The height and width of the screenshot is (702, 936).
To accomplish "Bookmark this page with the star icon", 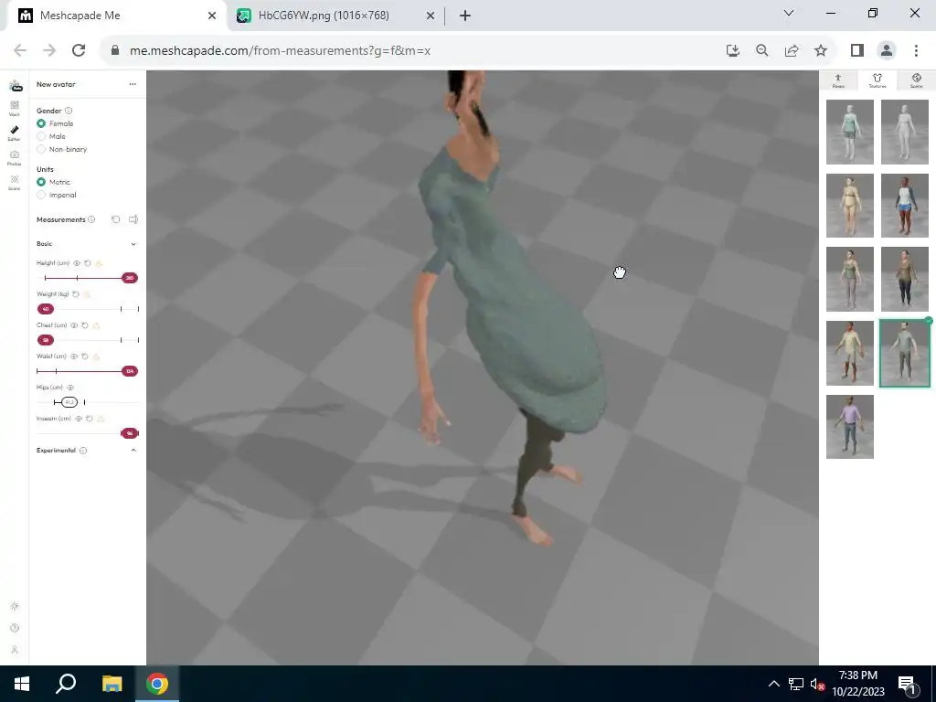I will 821,51.
